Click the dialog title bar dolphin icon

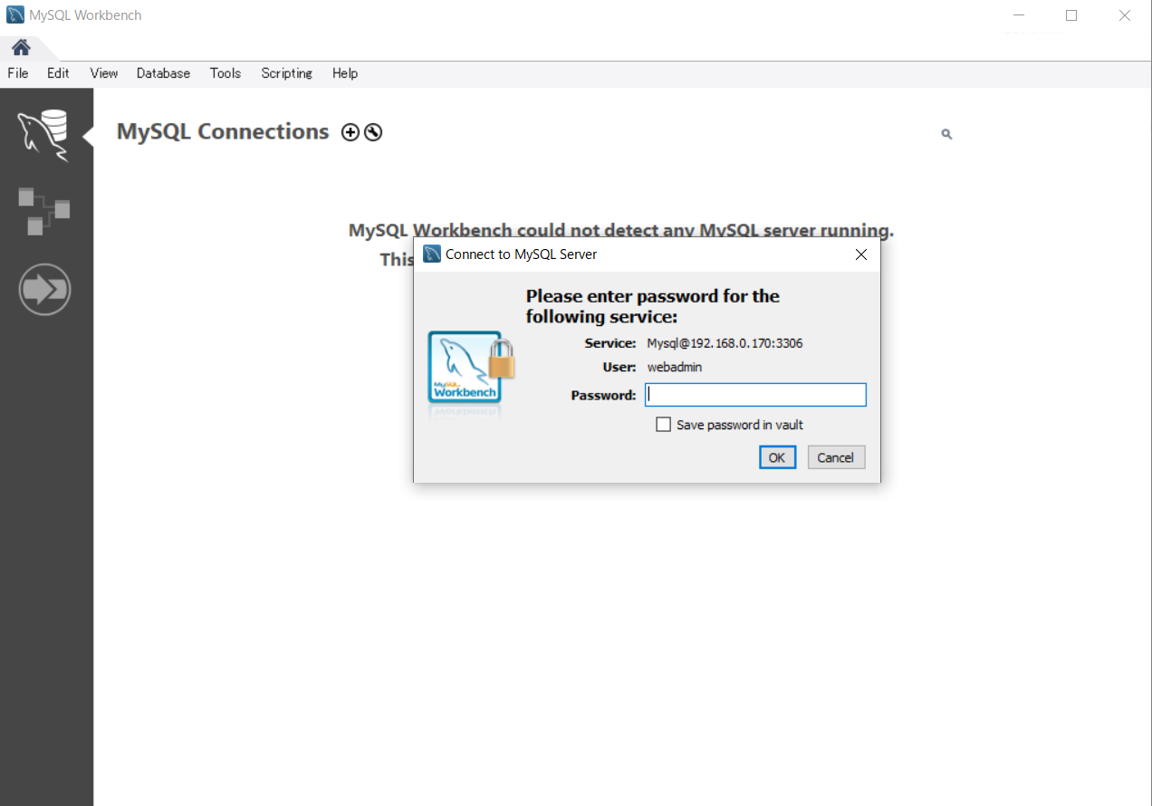tap(432, 254)
